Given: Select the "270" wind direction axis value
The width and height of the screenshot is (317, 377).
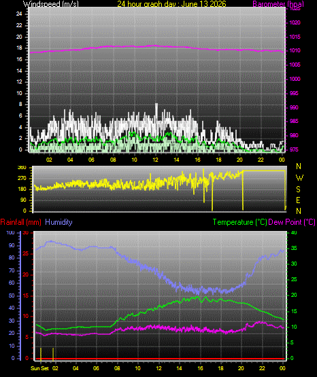Looking at the screenshot, I should [x=22, y=179].
